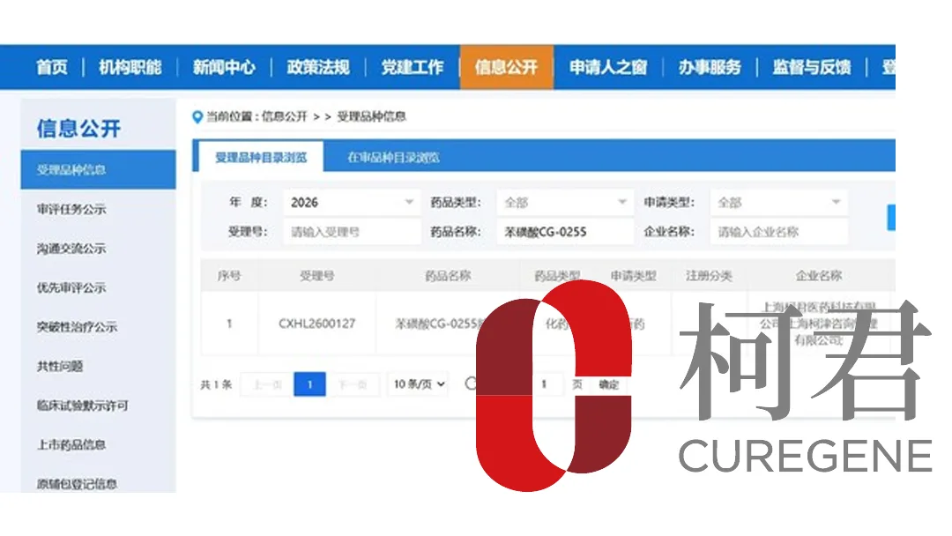
Task: Click the 信息公开 breadcrumb link
Action: [x=285, y=116]
